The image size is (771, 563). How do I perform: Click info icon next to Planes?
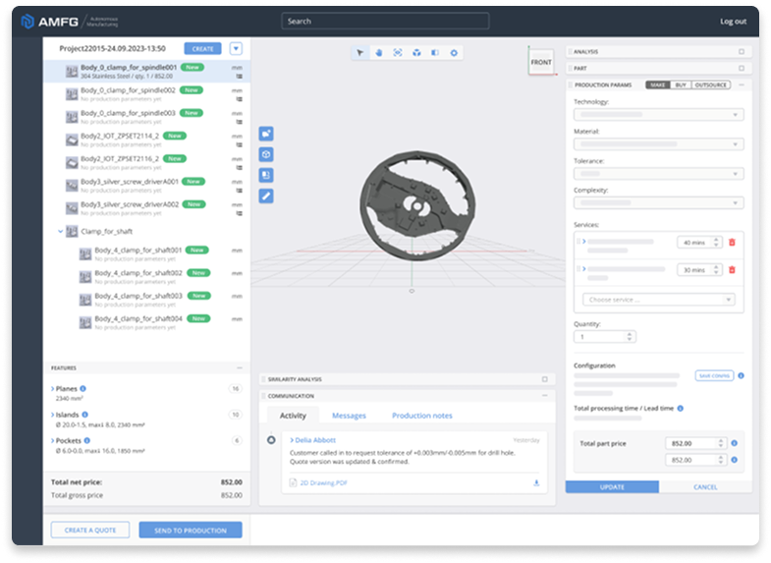coord(83,388)
